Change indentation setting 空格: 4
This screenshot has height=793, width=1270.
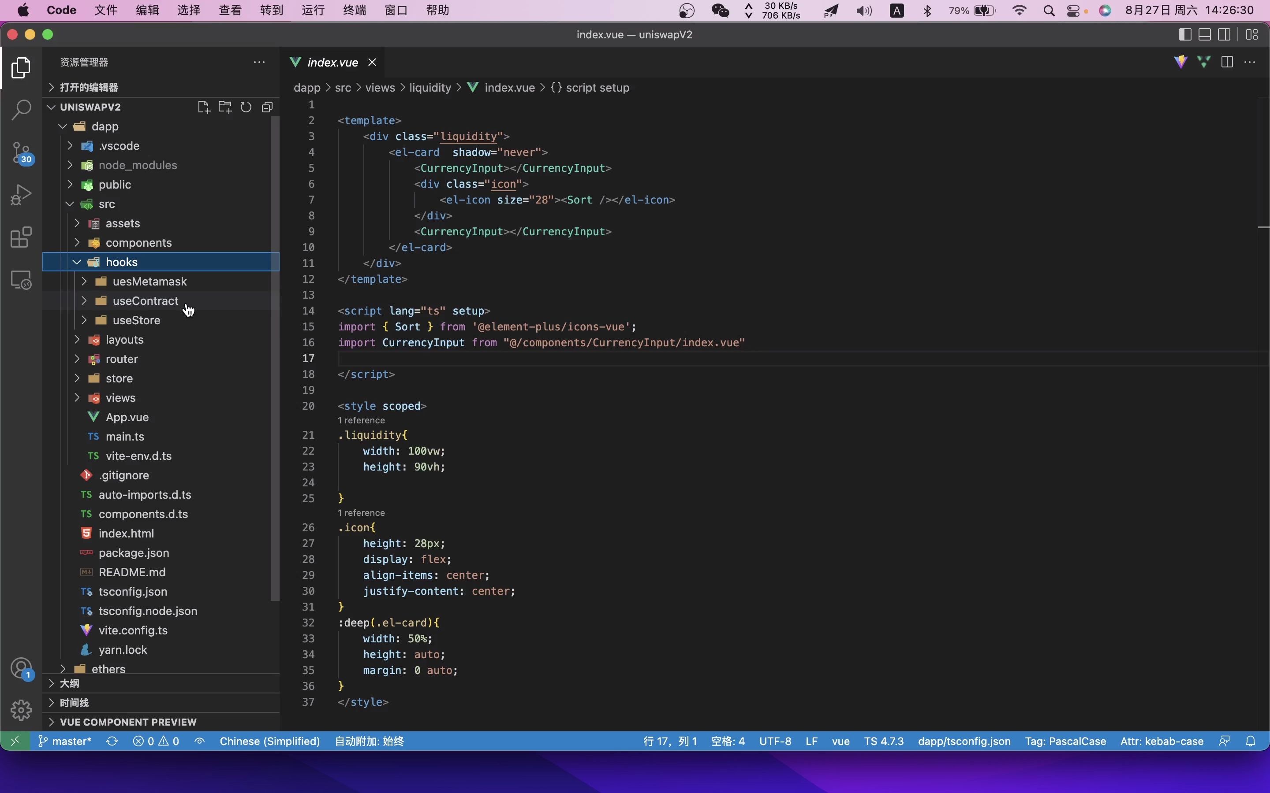coord(728,741)
